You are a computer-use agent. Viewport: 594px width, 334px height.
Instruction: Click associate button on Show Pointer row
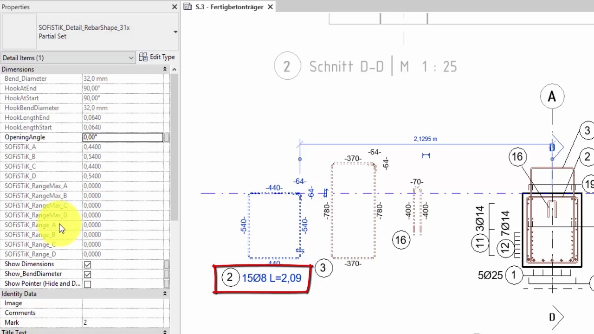coord(167,284)
